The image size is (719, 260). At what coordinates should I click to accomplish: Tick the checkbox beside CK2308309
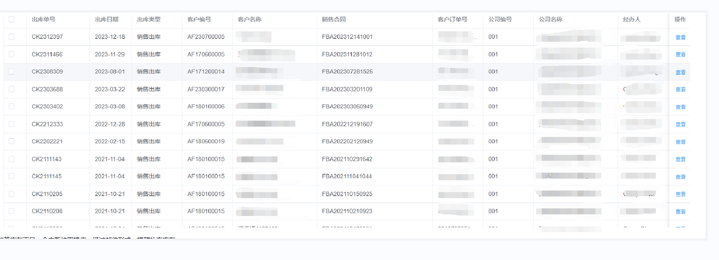(12, 71)
